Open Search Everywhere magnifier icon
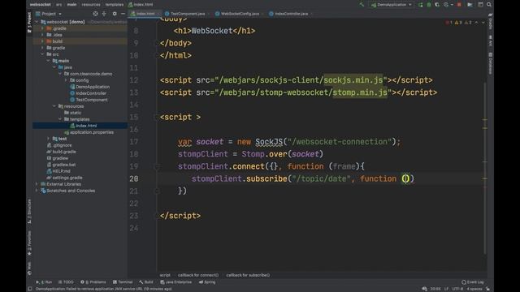Viewport: 520px width, 292px height. pyautogui.click(x=489, y=5)
